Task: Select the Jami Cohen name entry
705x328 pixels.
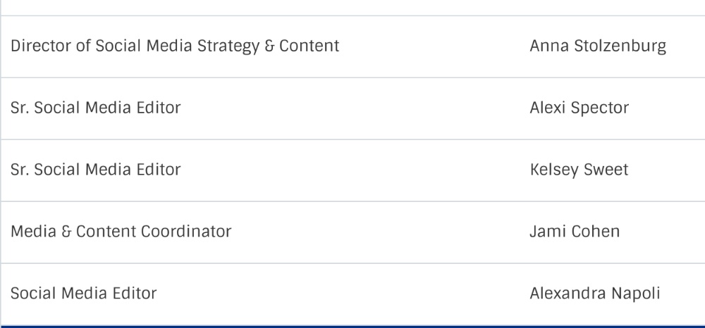Action: click(574, 232)
